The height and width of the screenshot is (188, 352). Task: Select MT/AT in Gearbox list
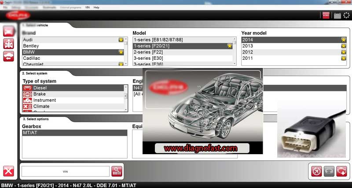(74, 133)
